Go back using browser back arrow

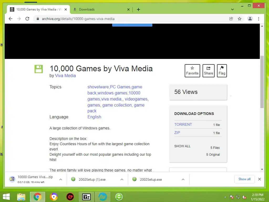(11, 19)
